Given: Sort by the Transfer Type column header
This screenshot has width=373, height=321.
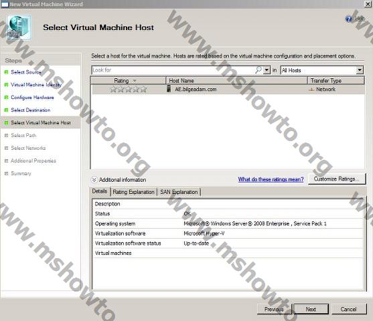Looking at the screenshot, I should click(x=335, y=80).
